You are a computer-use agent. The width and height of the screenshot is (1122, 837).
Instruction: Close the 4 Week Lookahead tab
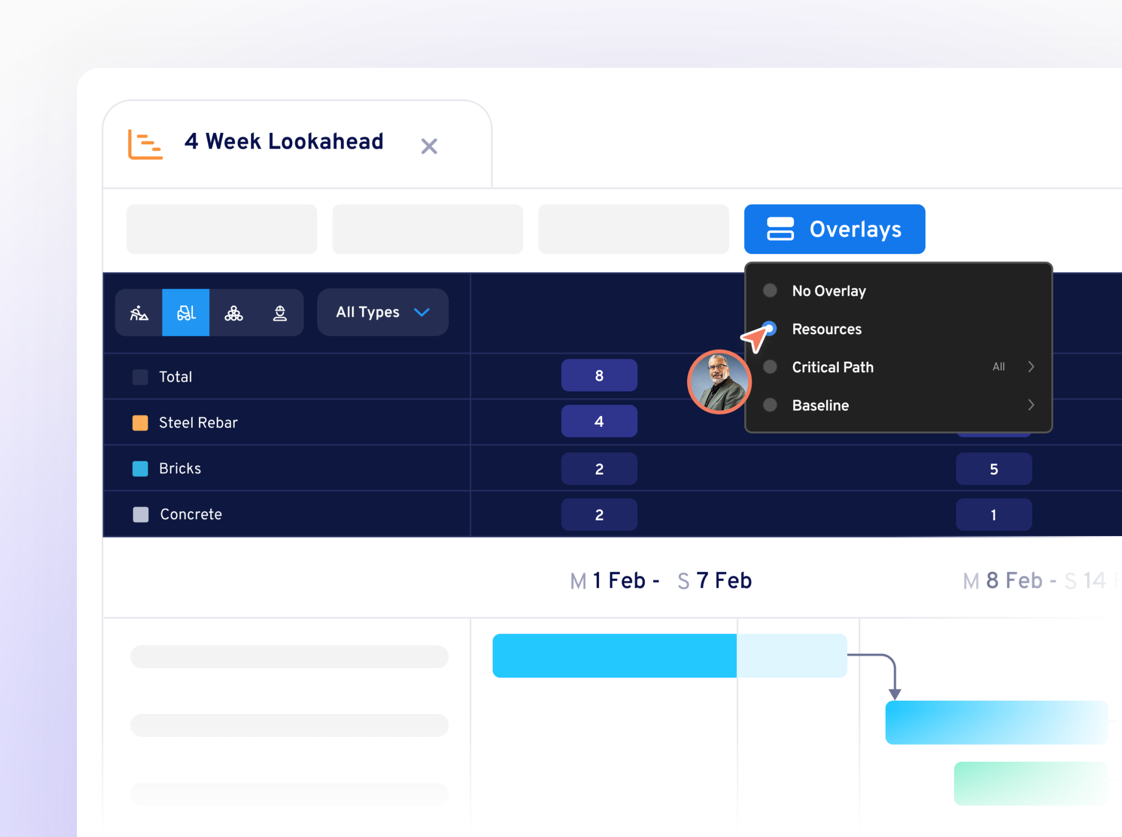point(429,146)
